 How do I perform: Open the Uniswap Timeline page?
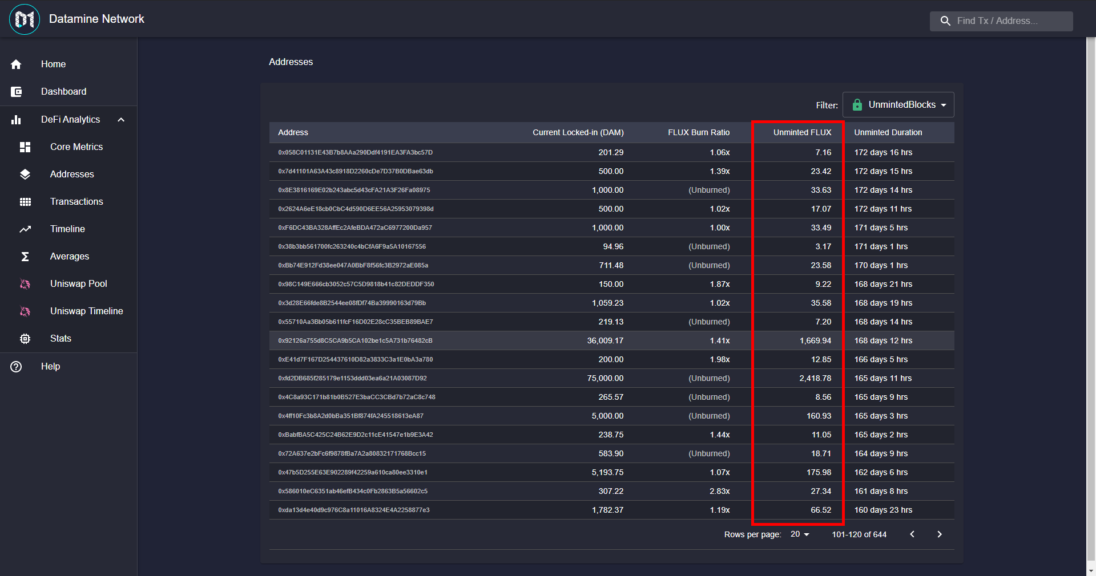(x=68, y=311)
